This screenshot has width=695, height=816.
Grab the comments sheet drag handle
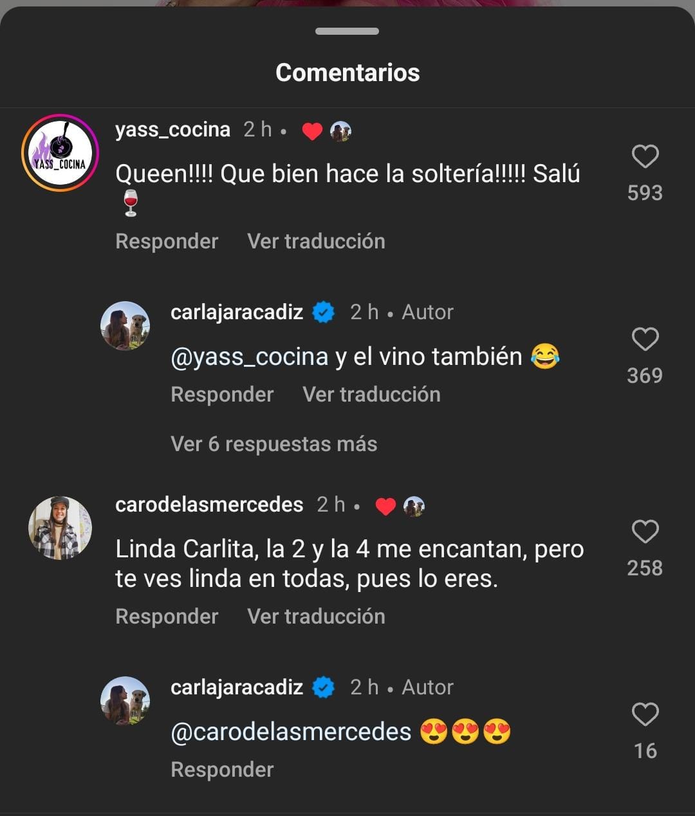tap(347, 32)
